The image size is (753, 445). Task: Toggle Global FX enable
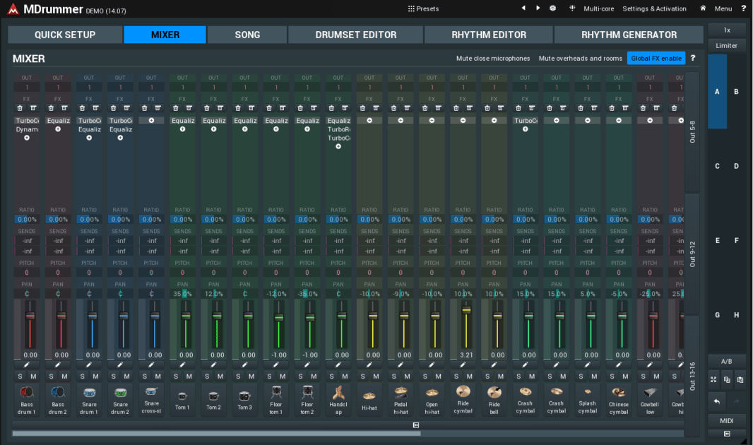[x=656, y=59]
